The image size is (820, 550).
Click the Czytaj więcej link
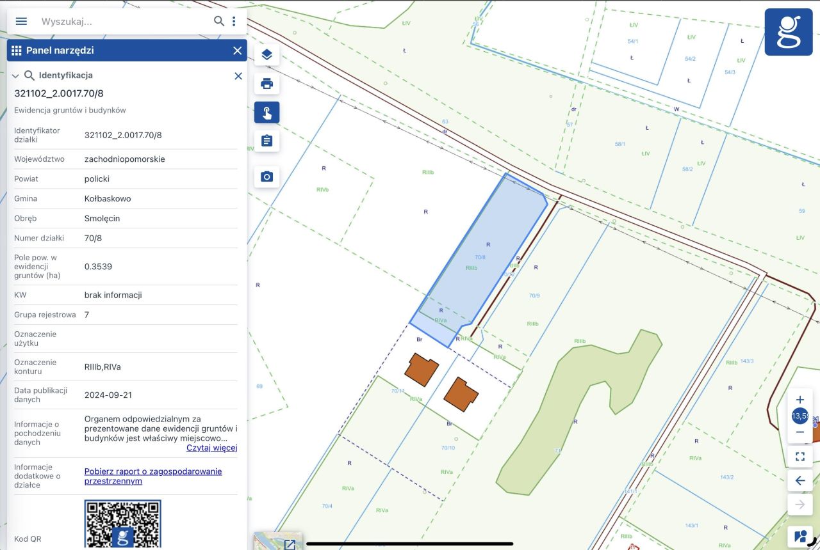pos(212,448)
